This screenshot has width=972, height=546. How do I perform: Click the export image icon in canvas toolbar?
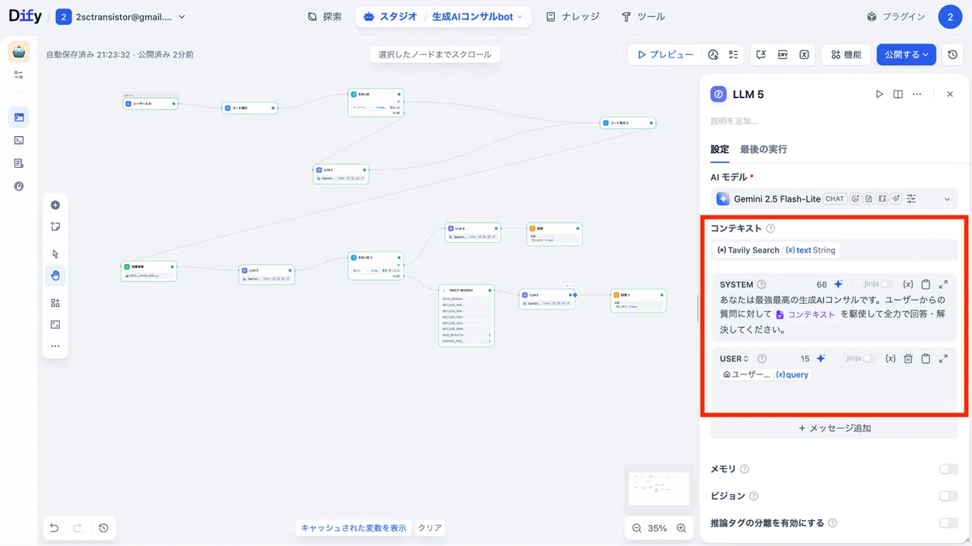click(x=55, y=324)
